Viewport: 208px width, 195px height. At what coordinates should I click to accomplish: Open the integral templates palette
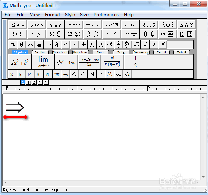(93, 34)
